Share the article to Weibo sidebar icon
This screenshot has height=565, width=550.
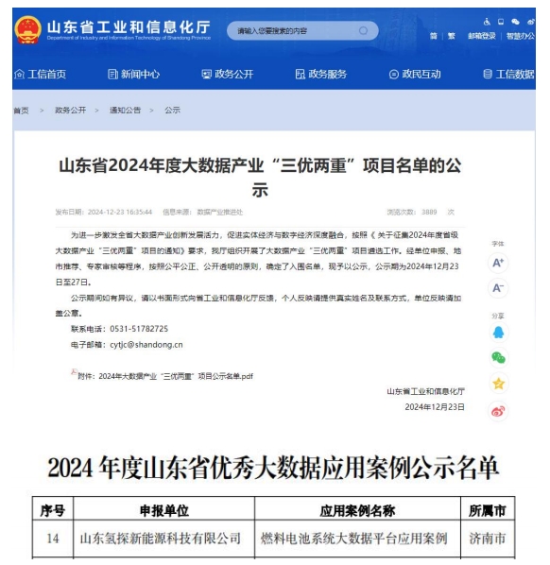pyautogui.click(x=498, y=411)
